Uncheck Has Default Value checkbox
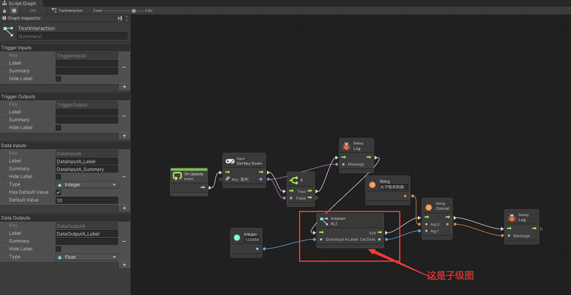Image resolution: width=571 pixels, height=295 pixels. pyautogui.click(x=58, y=192)
